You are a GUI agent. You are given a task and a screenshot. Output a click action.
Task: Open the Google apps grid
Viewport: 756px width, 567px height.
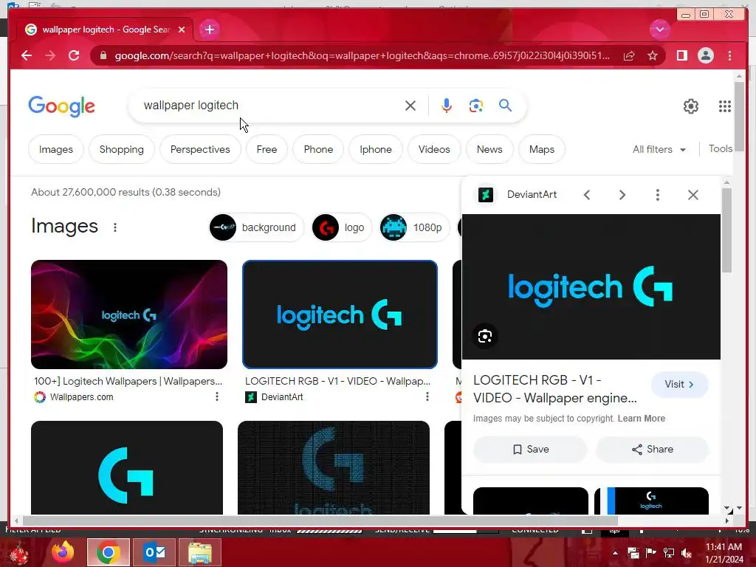(725, 106)
